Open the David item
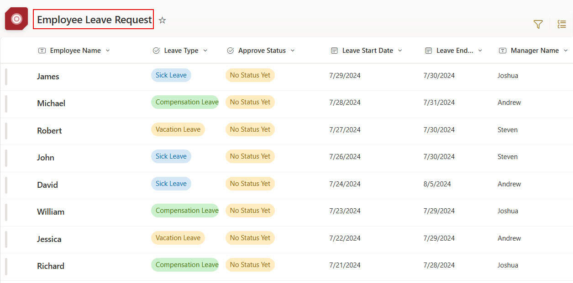573x283 pixels. (47, 185)
